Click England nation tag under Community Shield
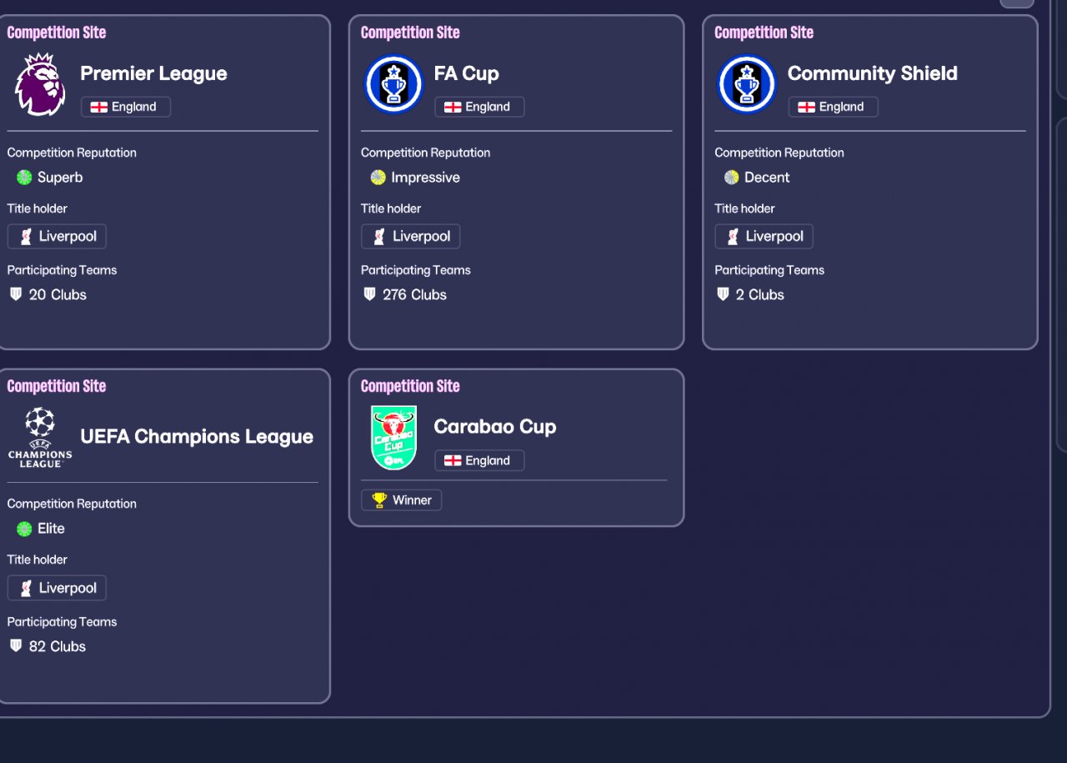 833,107
